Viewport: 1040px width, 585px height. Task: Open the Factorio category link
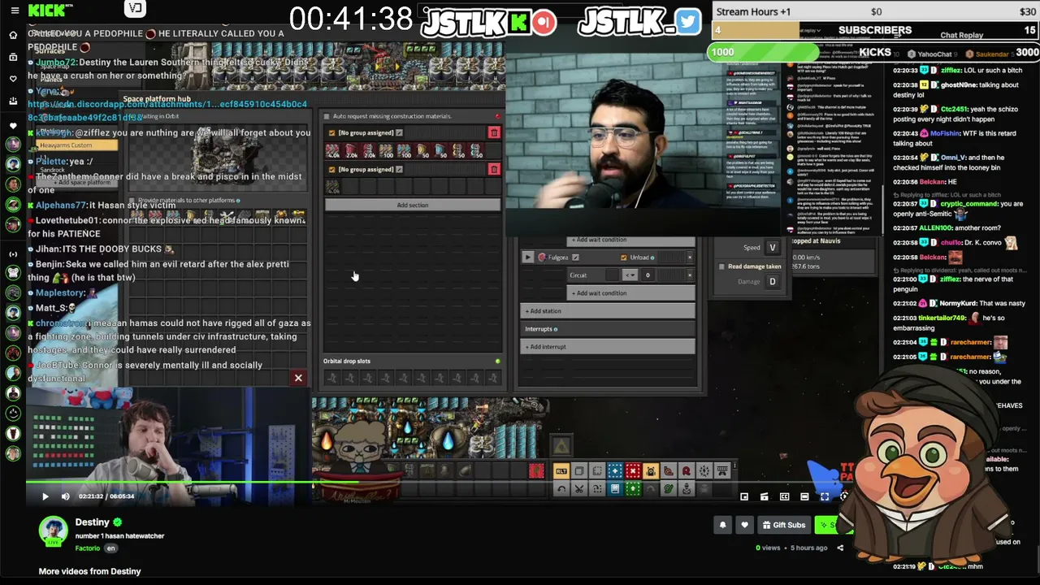point(88,548)
